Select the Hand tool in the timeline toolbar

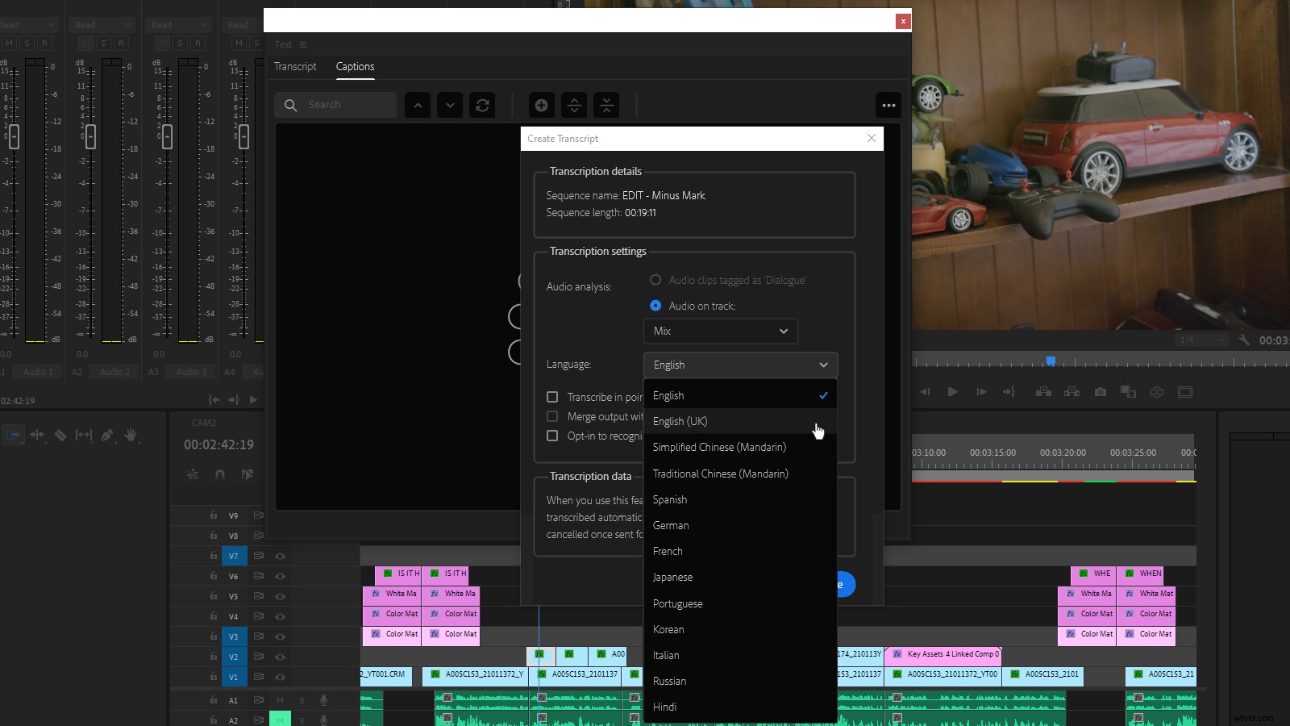[x=131, y=435]
